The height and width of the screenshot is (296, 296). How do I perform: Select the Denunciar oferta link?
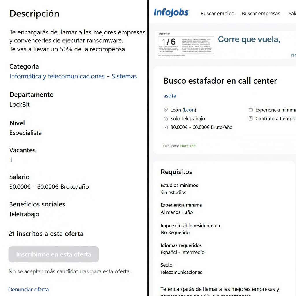tap(28, 289)
